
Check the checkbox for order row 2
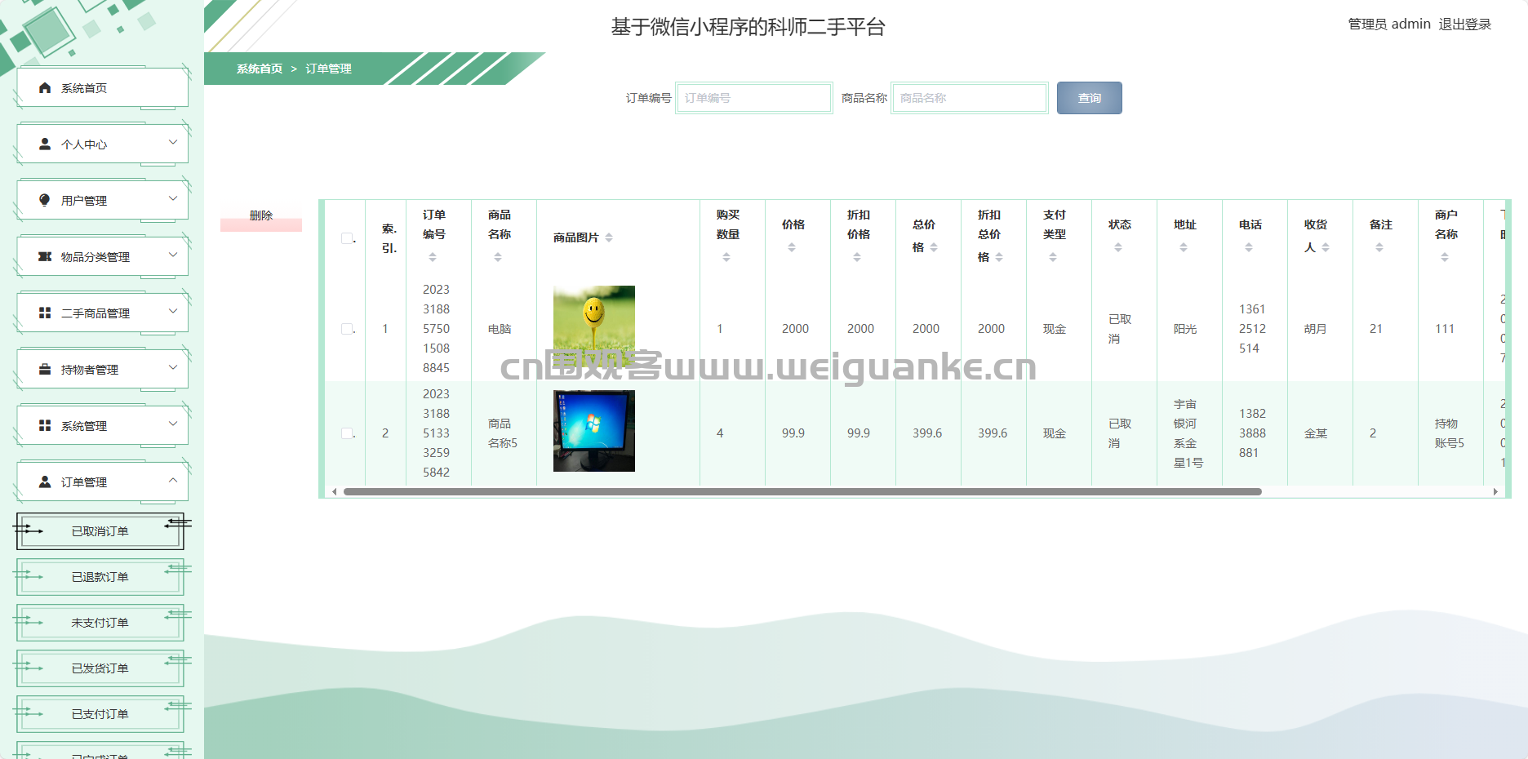tap(347, 433)
